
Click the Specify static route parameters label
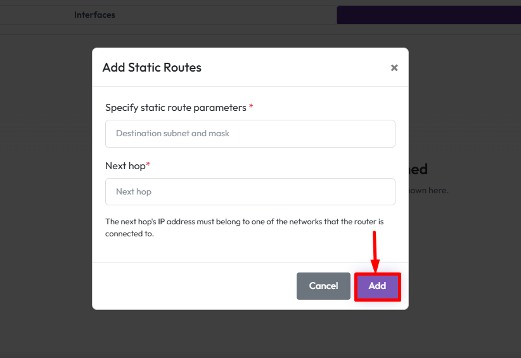click(x=176, y=108)
